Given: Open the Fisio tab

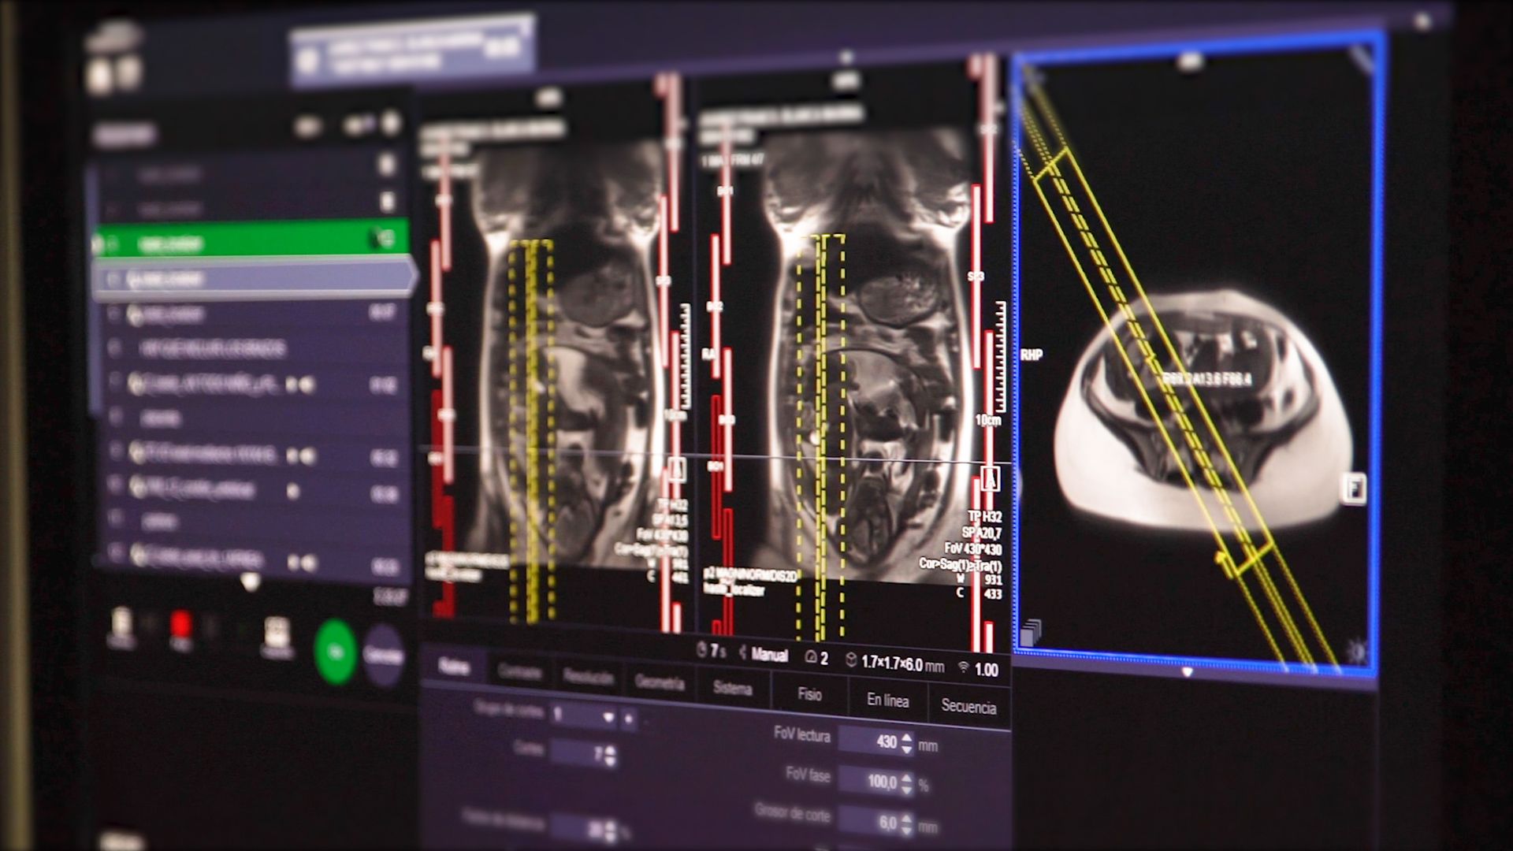Looking at the screenshot, I should (x=809, y=694).
